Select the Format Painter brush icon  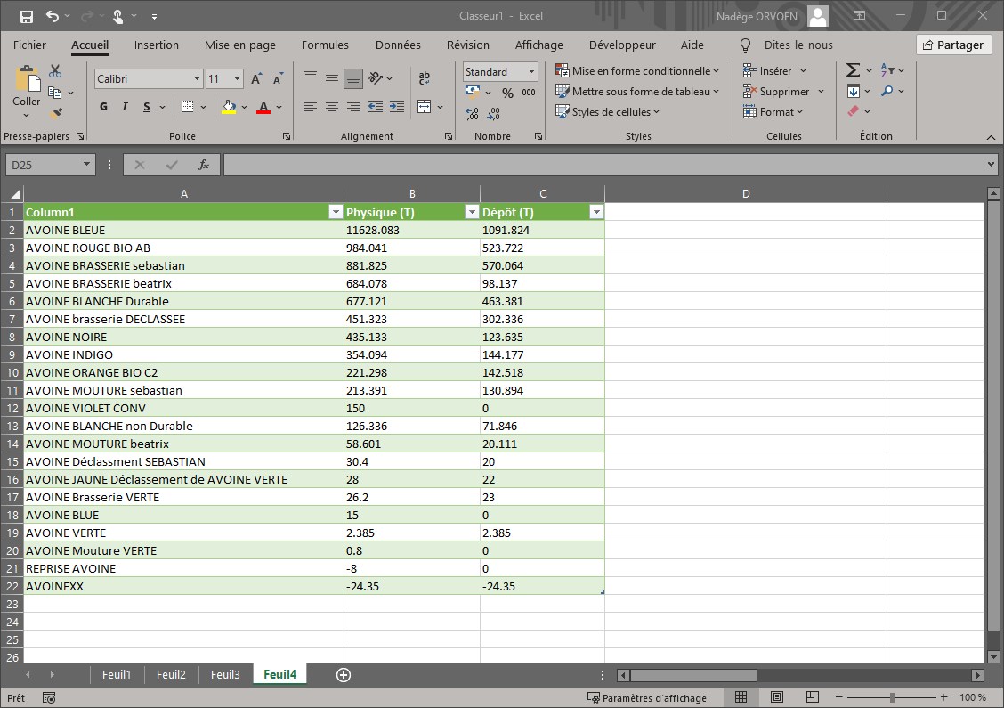(x=56, y=113)
